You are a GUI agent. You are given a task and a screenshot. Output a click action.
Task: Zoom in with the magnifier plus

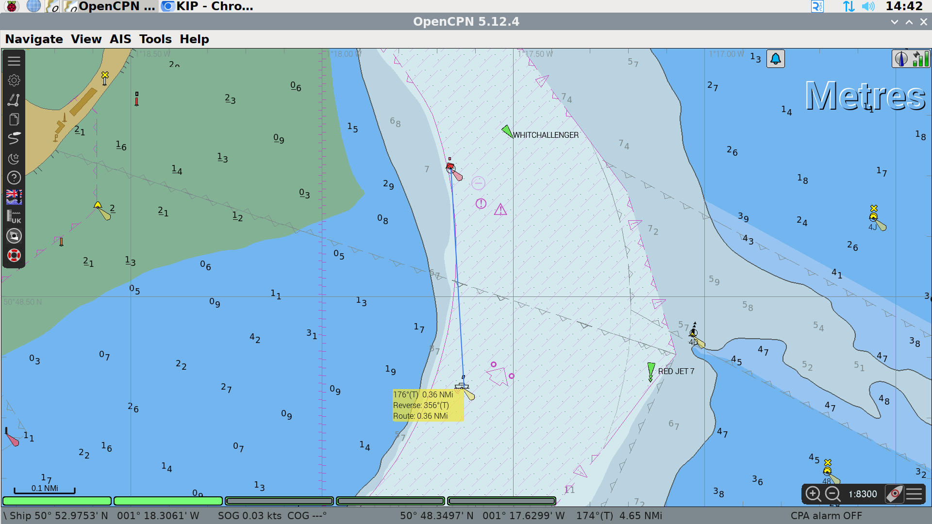(813, 494)
